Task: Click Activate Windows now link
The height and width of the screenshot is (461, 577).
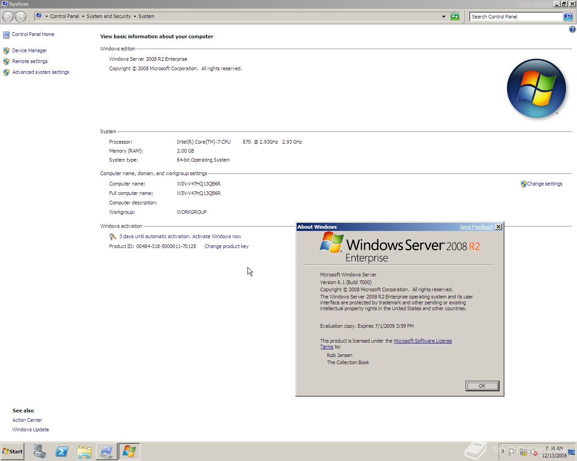Action: coord(216,236)
